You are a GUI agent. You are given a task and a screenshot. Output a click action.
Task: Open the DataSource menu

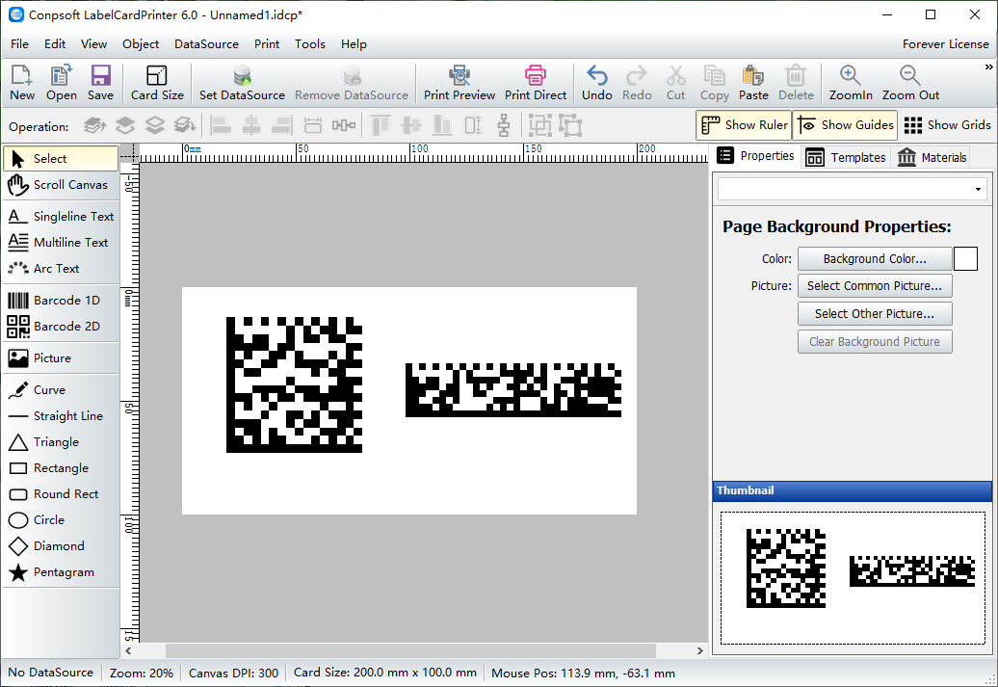[x=206, y=44]
